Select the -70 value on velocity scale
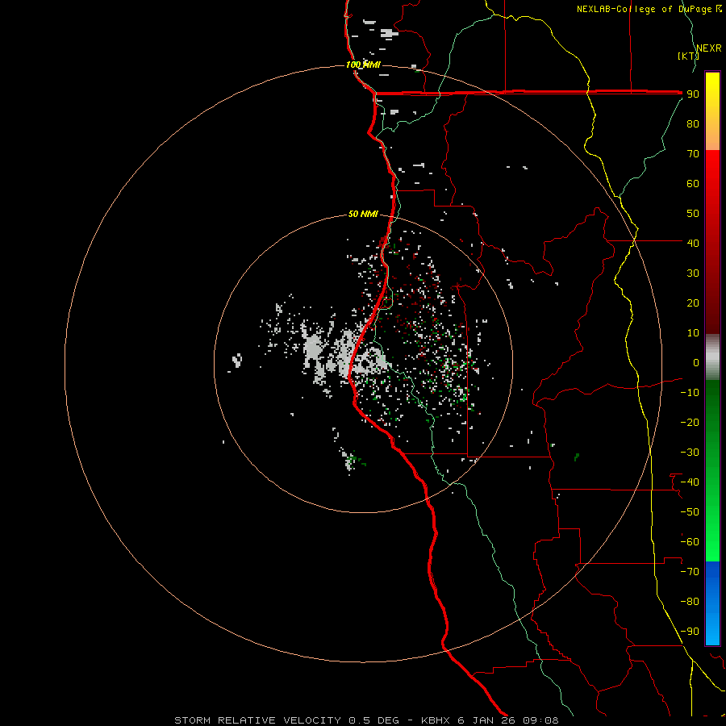726x726 pixels. pyautogui.click(x=690, y=571)
